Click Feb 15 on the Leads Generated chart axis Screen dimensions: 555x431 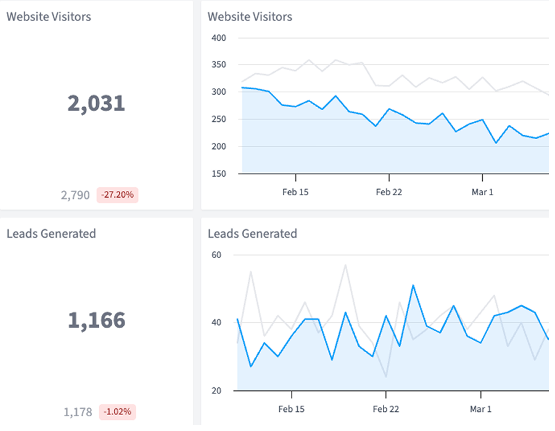tap(291, 409)
